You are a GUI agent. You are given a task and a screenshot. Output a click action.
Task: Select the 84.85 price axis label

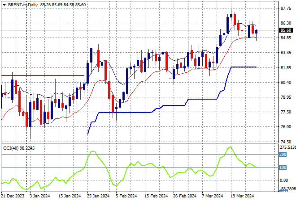click(286, 38)
